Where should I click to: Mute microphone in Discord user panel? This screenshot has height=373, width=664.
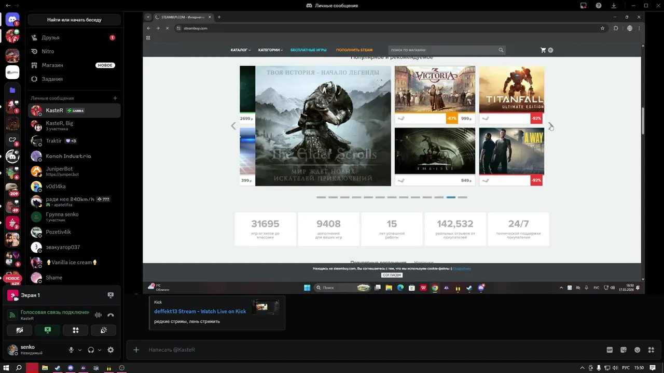pos(72,350)
